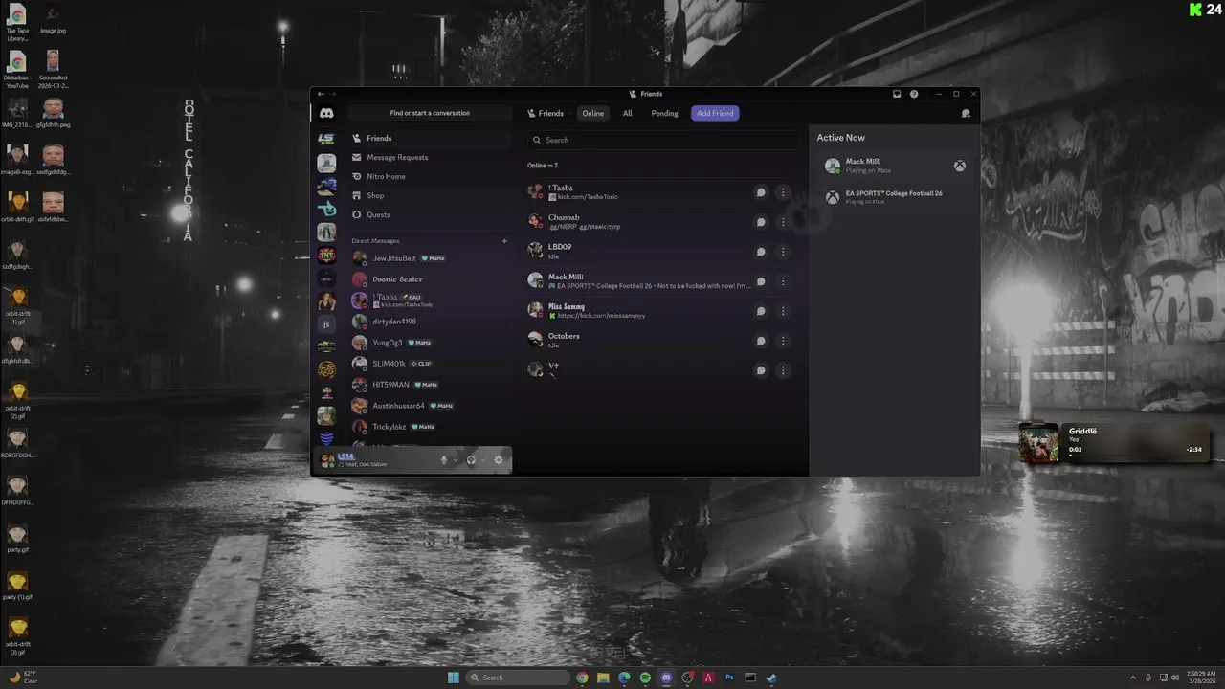The width and height of the screenshot is (1225, 689).
Task: Open more options for Channab
Action: click(x=783, y=222)
